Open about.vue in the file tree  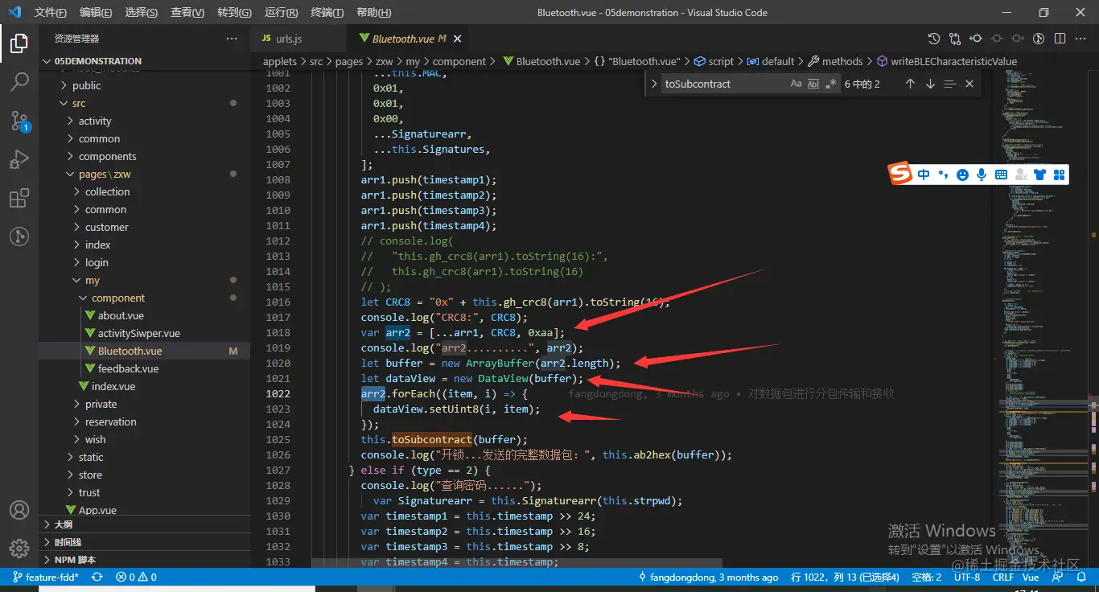pos(121,315)
